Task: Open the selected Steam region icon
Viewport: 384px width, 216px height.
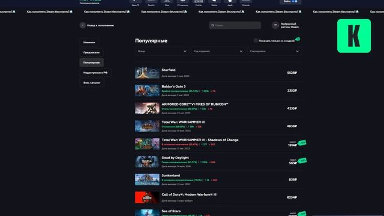Action: coord(275,25)
